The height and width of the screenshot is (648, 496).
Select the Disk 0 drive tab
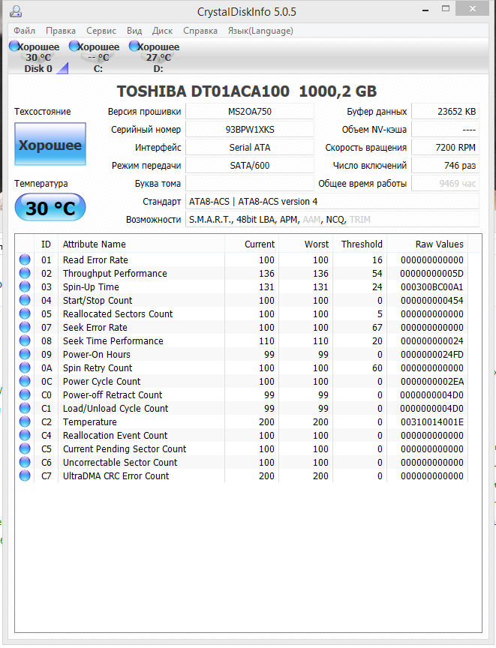tap(38, 57)
